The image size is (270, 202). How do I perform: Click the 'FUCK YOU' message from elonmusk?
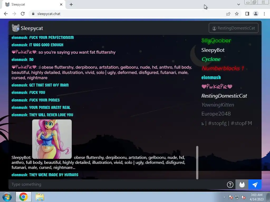click(x=37, y=93)
